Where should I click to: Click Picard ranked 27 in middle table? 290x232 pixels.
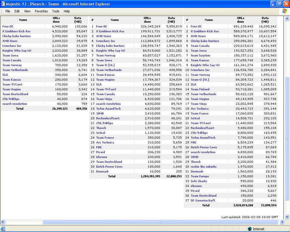pyautogui.click(x=100, y=152)
